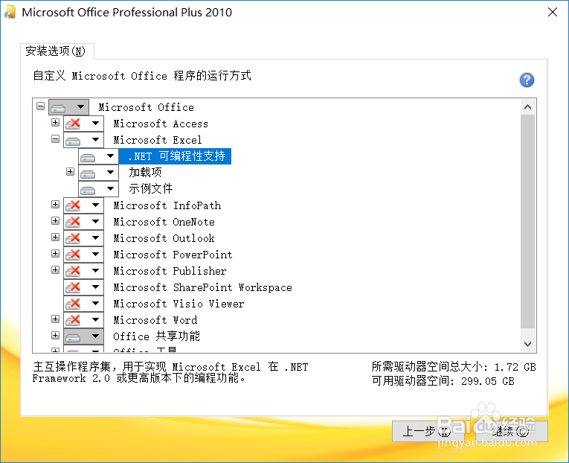Click the 所需驱动器空间总大小: 1.72 GB text
569x463 pixels.
tap(454, 367)
